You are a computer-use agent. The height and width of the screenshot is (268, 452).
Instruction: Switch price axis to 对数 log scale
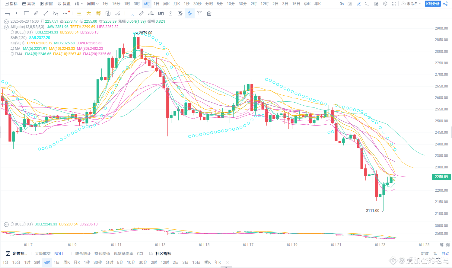(425, 254)
